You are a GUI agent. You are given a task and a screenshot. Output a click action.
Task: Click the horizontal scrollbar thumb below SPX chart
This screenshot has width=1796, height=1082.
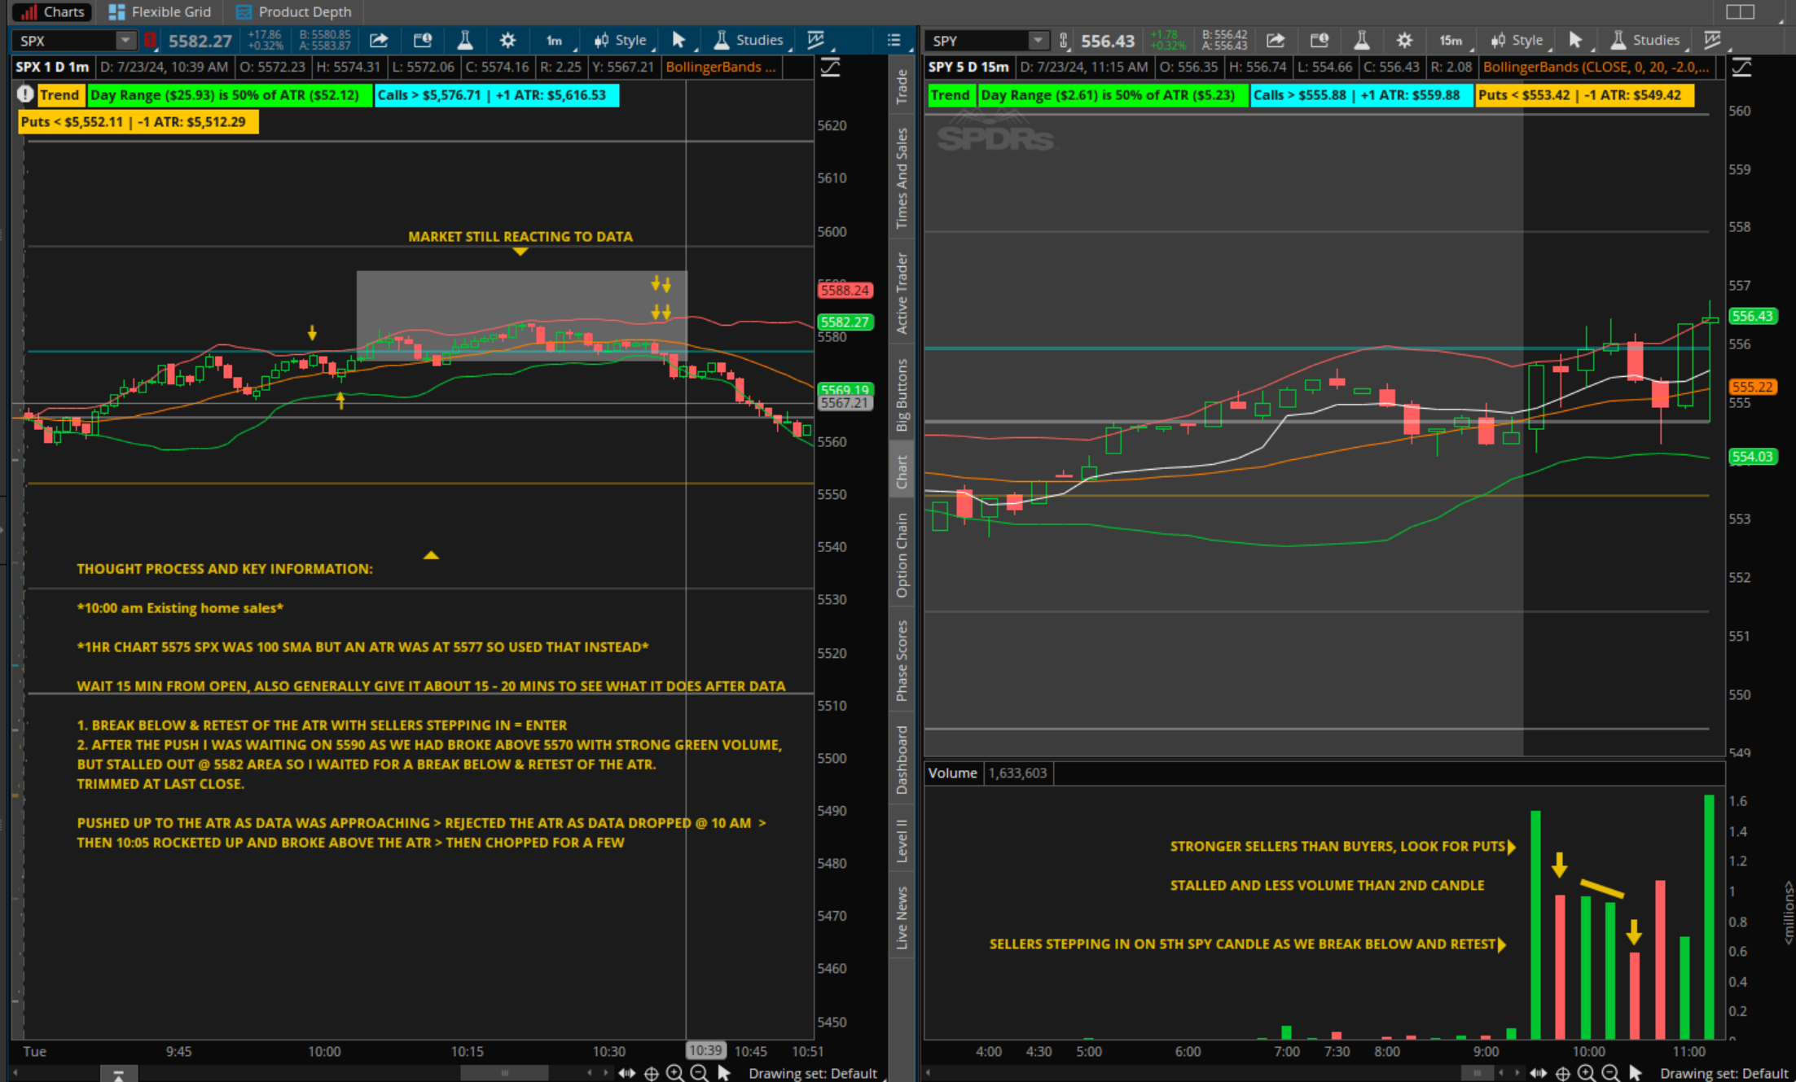point(504,1073)
